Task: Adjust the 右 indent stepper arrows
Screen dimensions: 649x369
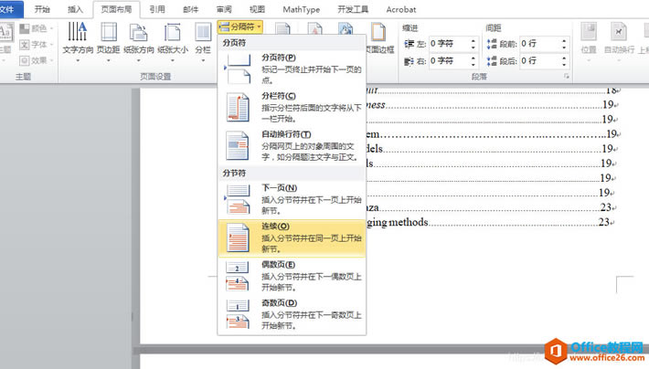Action: [x=473, y=61]
